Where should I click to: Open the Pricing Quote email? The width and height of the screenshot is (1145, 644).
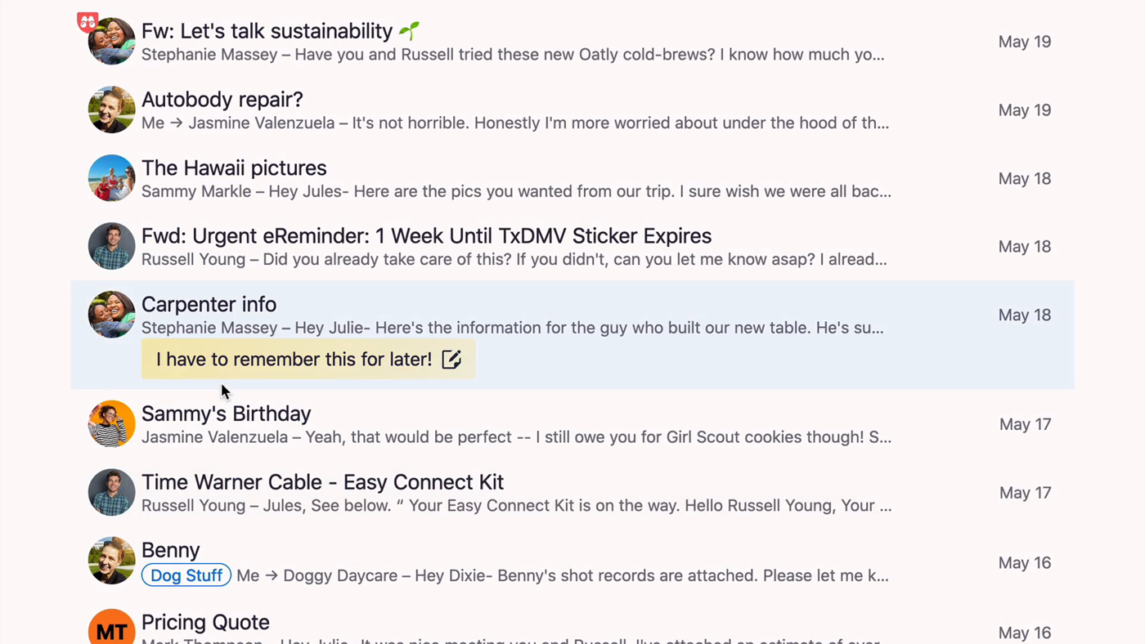tap(572, 627)
